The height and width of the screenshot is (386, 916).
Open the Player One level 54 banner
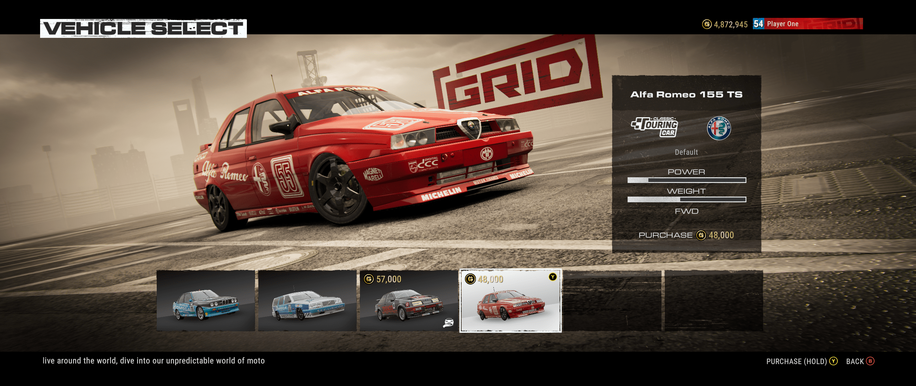(x=807, y=24)
